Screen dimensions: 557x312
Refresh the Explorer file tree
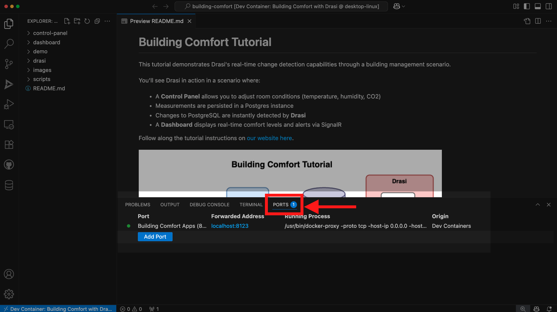pos(87,21)
